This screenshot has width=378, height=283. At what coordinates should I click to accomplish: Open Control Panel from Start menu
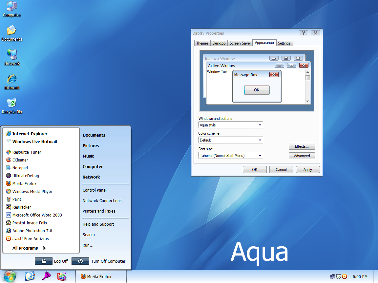tap(94, 190)
